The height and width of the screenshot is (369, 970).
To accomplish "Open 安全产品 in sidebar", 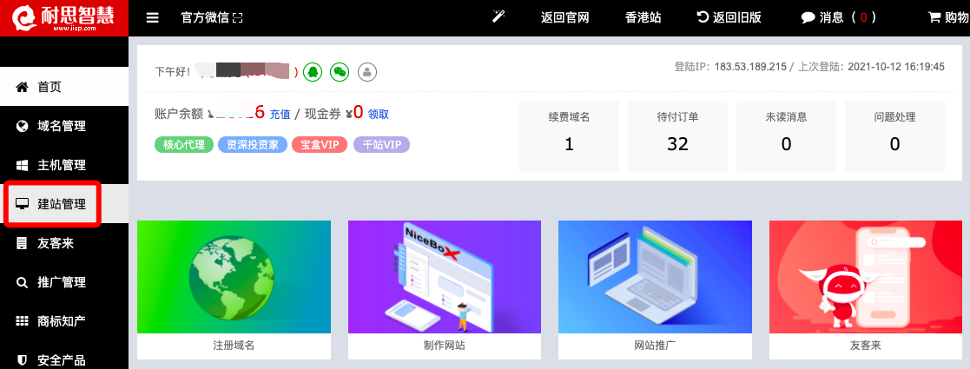I will pos(64,359).
